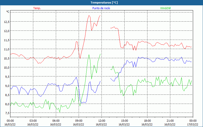Screen dimensions: 203x127
Task: Click the 12:00 time axis label
Action: 102,121
